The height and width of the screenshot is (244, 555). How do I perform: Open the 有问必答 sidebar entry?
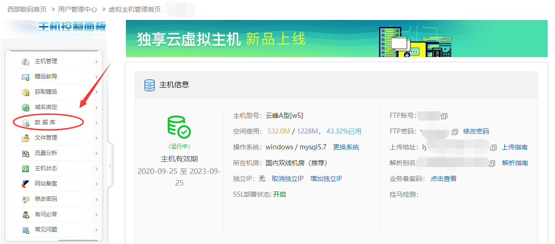tap(46, 214)
